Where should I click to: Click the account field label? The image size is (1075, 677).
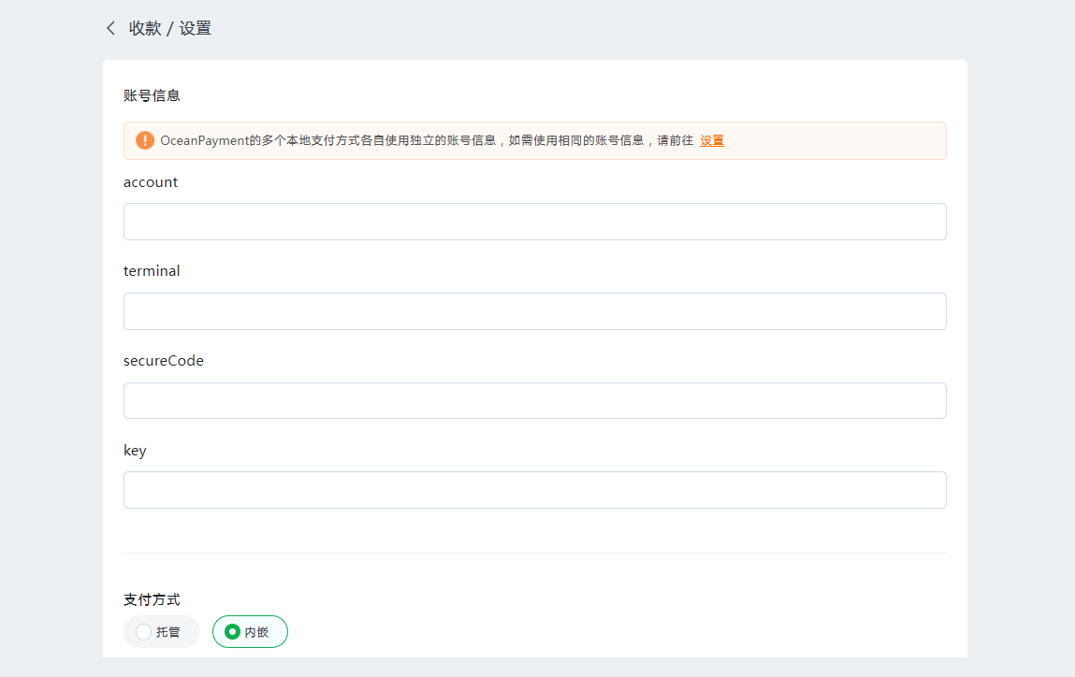coord(151,182)
